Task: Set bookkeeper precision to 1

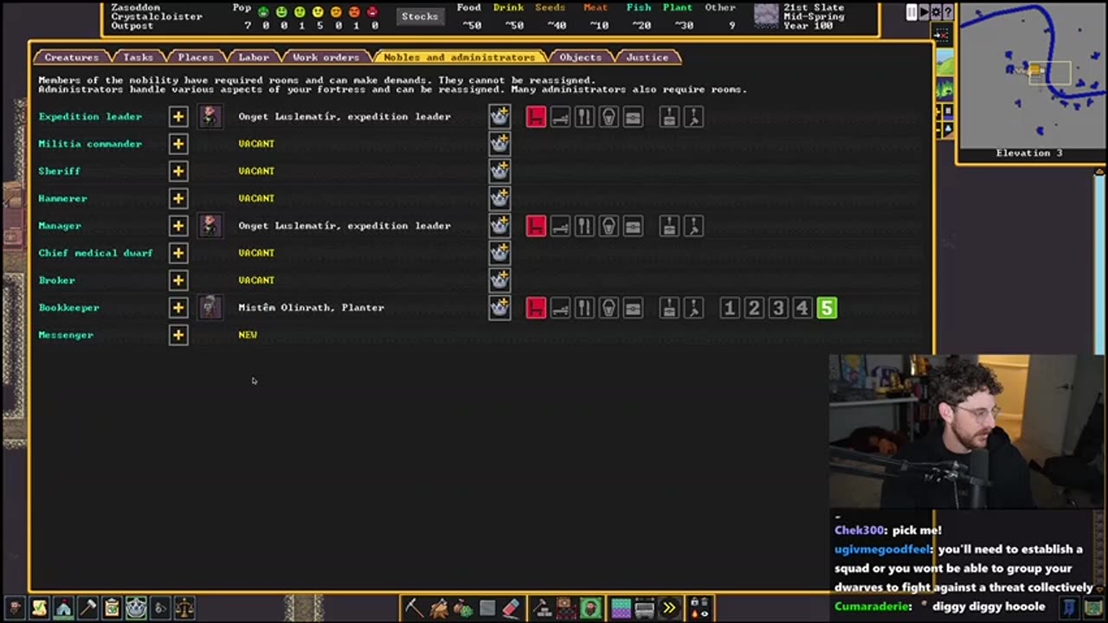Action: [x=730, y=308]
